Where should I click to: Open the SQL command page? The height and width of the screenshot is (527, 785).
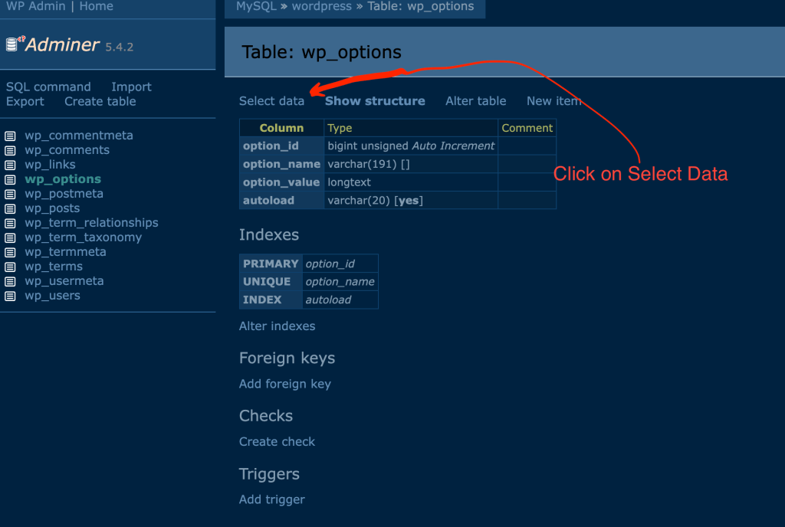tap(48, 87)
